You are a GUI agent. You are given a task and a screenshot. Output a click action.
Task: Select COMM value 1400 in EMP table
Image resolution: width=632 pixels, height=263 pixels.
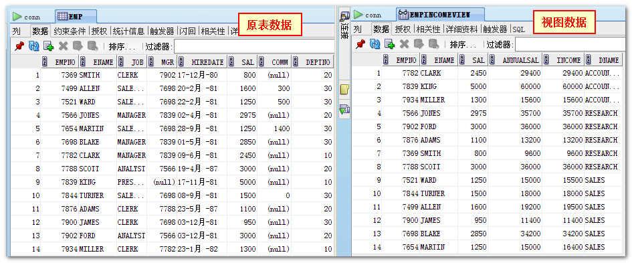tap(274, 128)
